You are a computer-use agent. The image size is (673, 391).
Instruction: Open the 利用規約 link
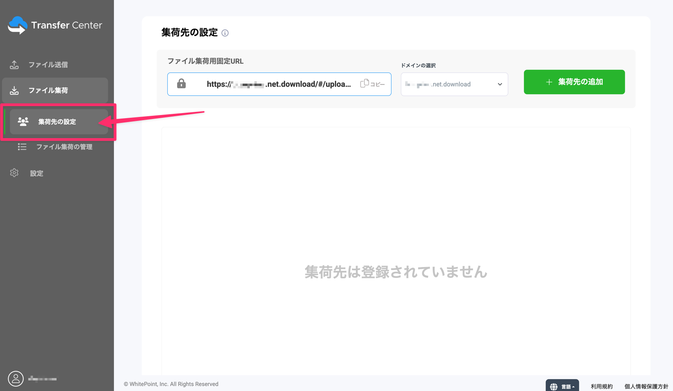tap(602, 386)
